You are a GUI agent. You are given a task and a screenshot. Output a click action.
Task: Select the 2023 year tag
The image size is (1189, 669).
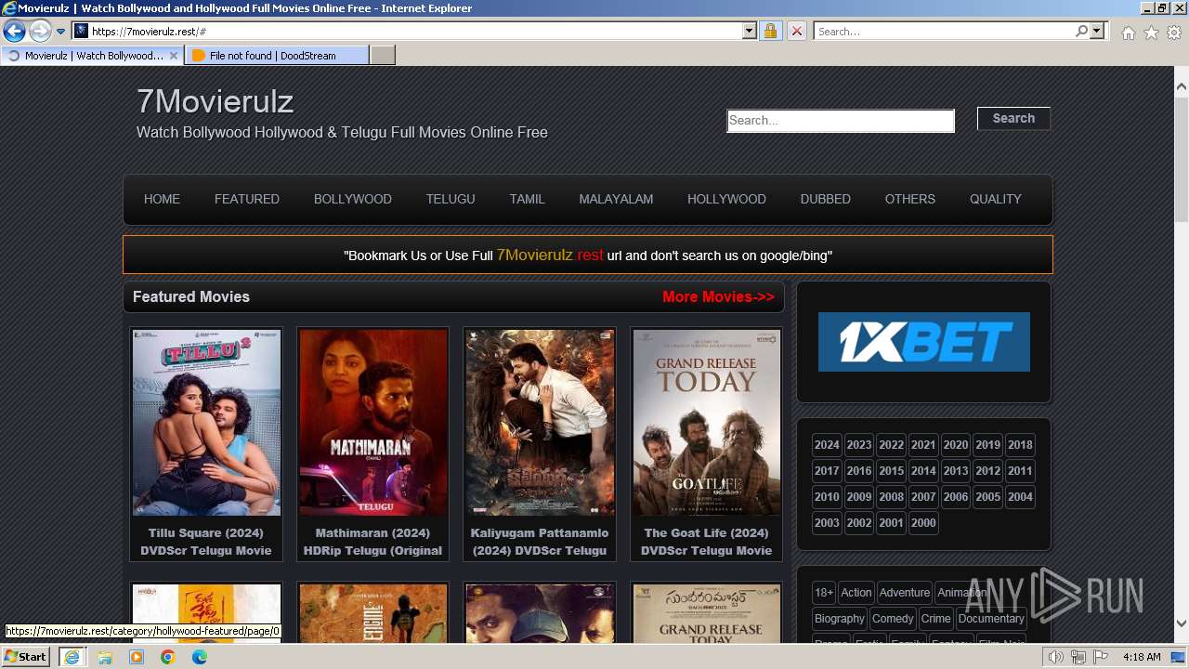[x=859, y=445]
